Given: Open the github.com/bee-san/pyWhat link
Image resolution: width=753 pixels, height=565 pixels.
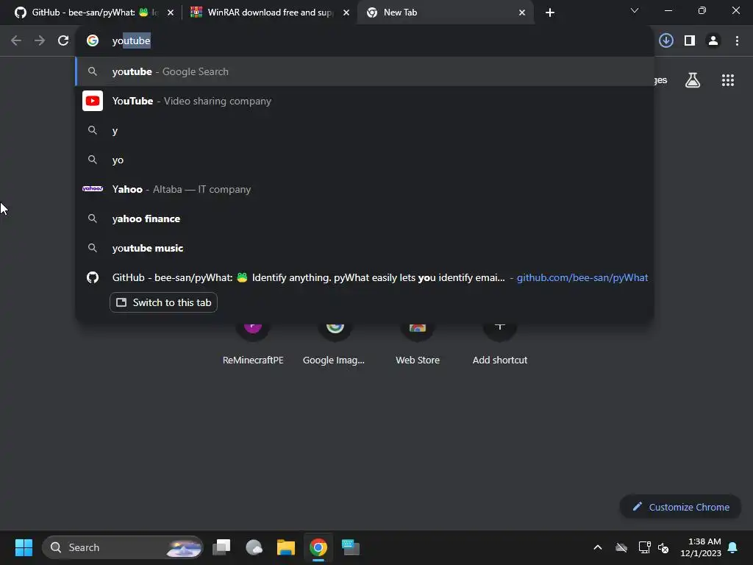Looking at the screenshot, I should tap(582, 277).
